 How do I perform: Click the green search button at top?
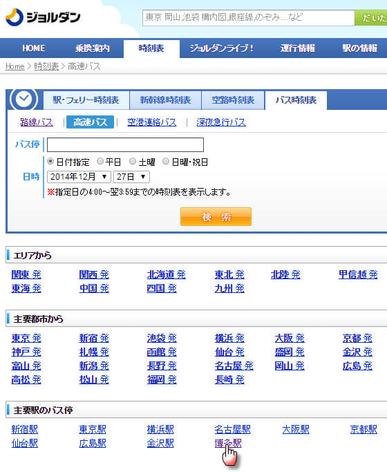tap(370, 18)
